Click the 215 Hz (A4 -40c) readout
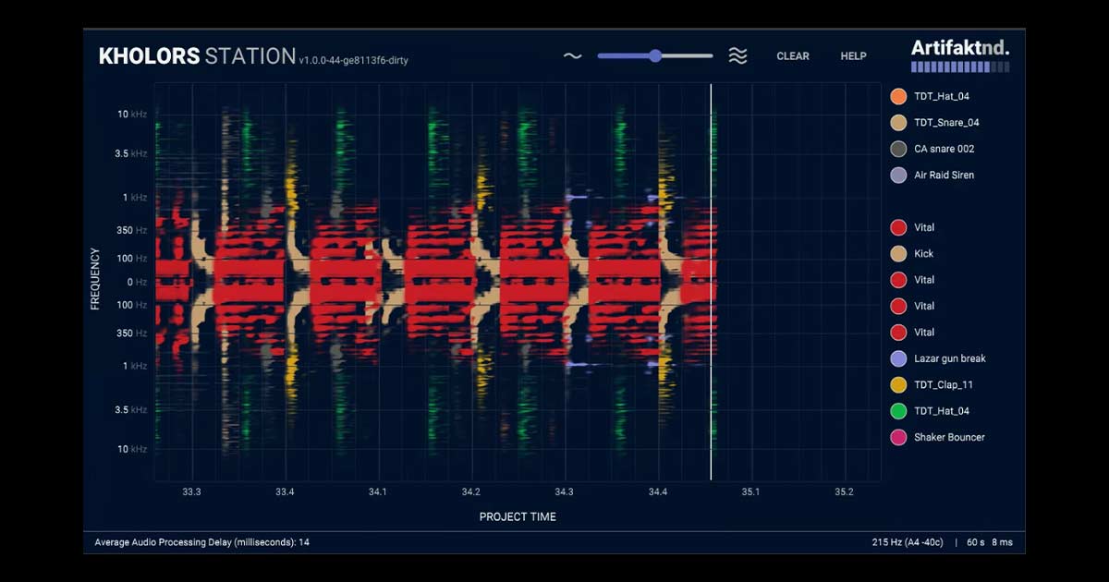 [908, 542]
